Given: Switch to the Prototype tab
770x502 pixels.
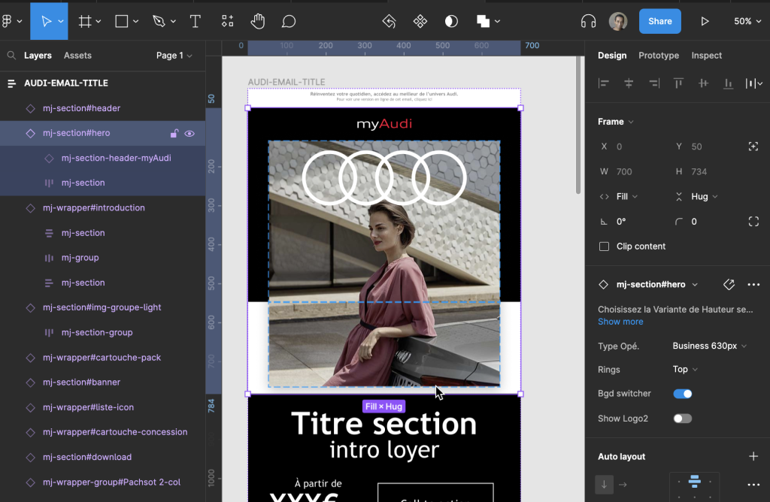Looking at the screenshot, I should [658, 56].
